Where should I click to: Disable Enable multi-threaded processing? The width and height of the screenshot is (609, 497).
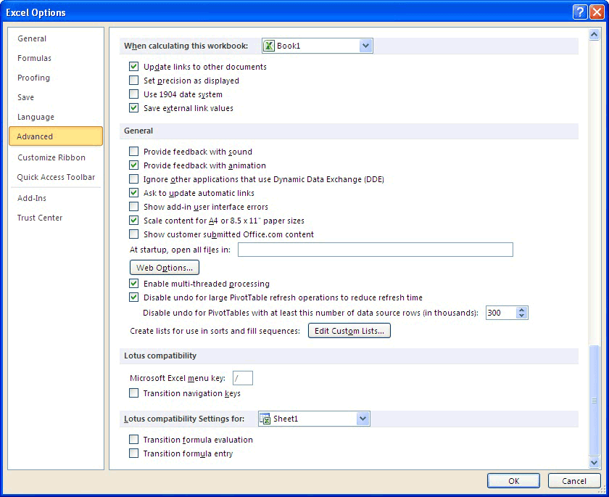click(x=133, y=284)
